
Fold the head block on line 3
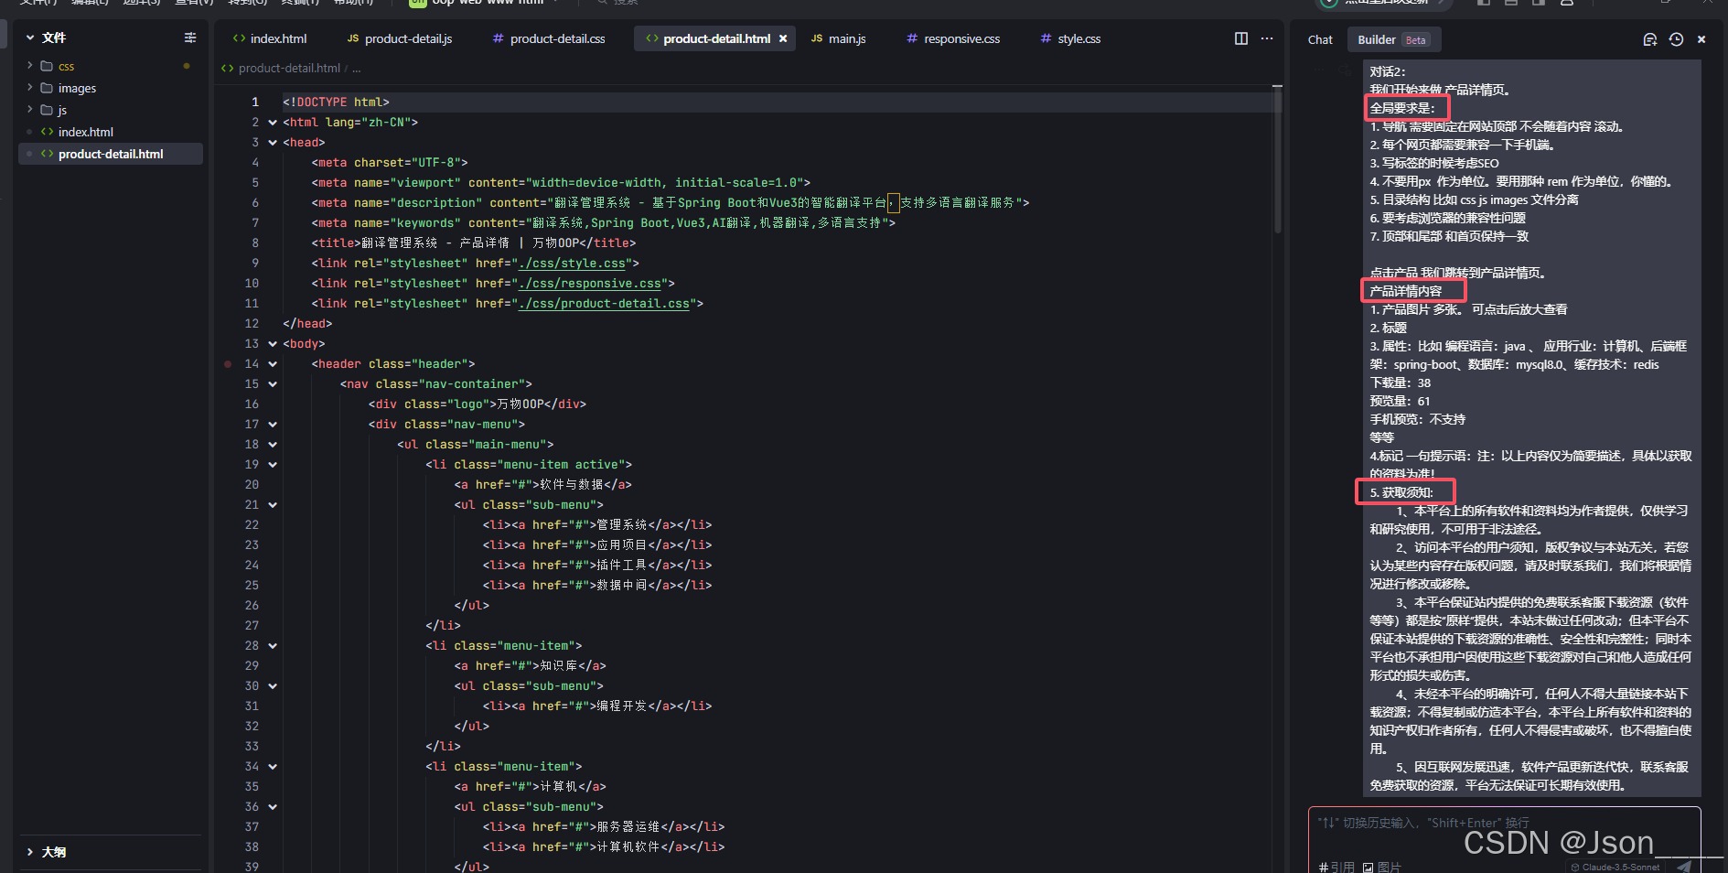coord(273,143)
